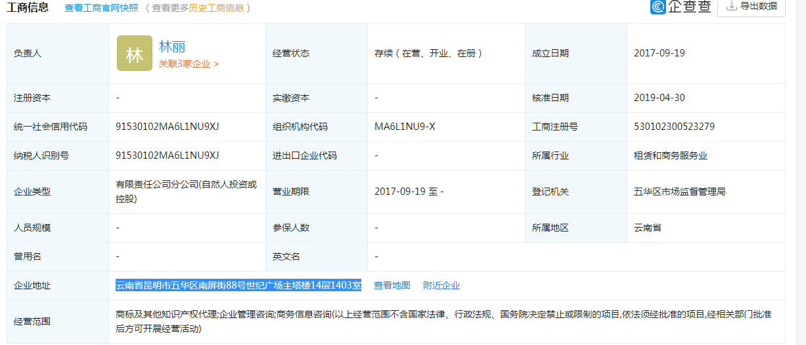The height and width of the screenshot is (345, 806).
Task: Click the 组织机构代码 value MA6L1NU9-X
Action: 405,127
